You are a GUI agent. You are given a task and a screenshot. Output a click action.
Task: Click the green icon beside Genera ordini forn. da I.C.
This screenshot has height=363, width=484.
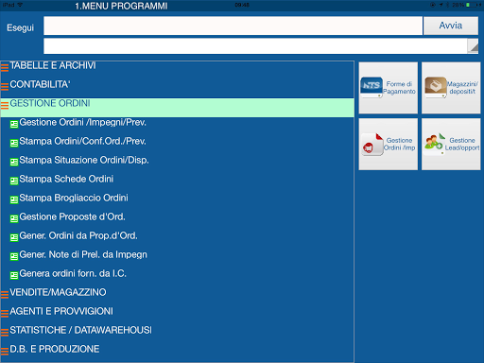(x=14, y=275)
